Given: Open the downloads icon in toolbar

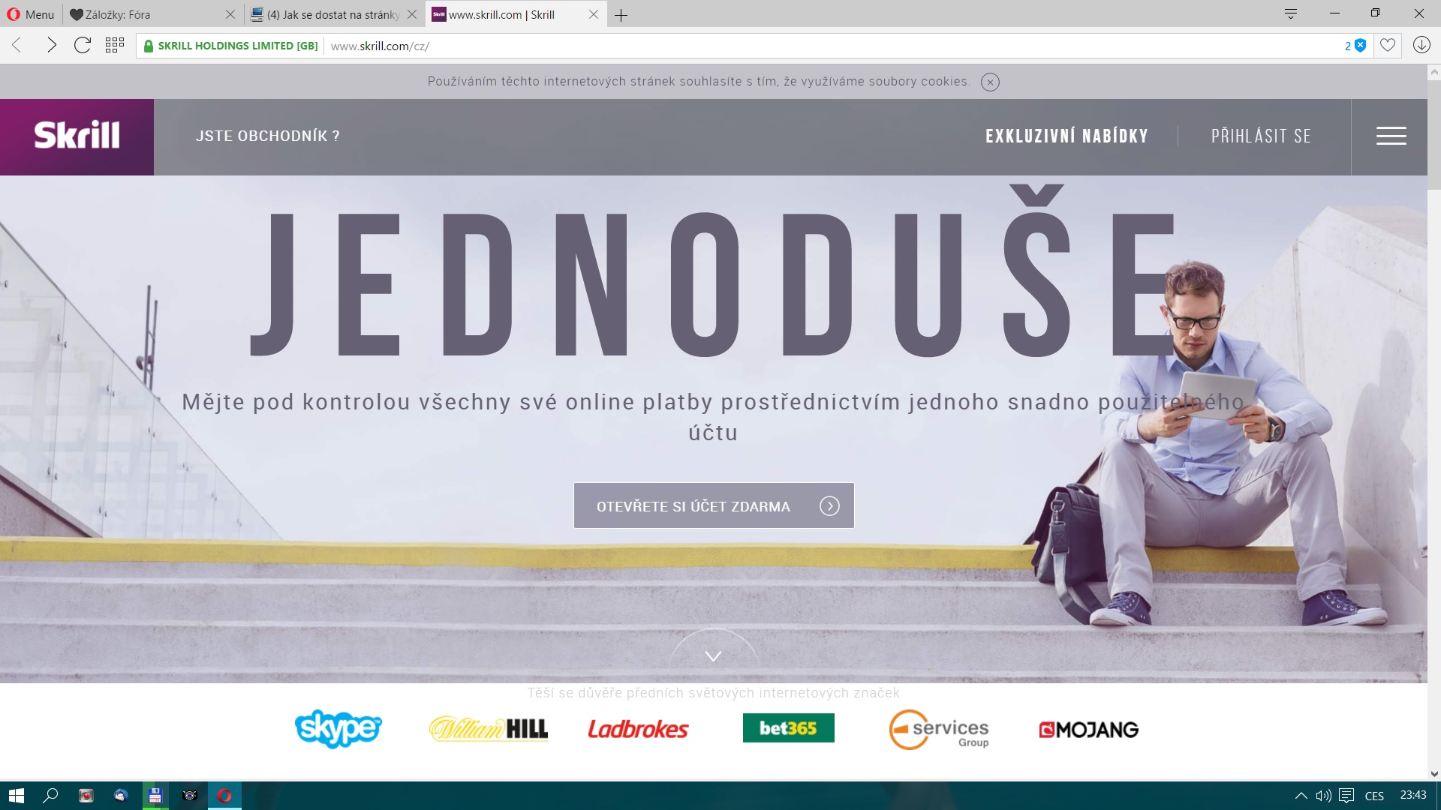Looking at the screenshot, I should click(x=1421, y=45).
